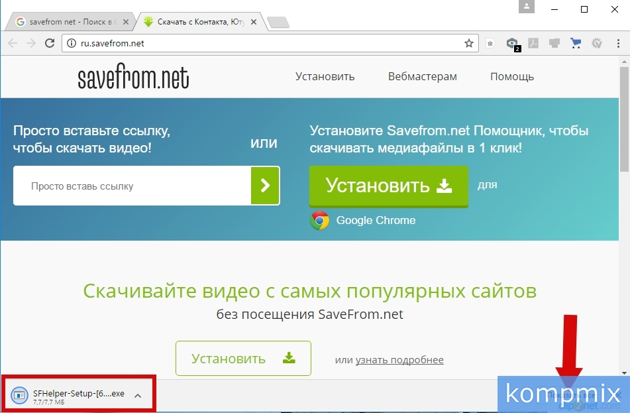
Task: Click the Chrome user profile icon
Action: click(x=527, y=8)
